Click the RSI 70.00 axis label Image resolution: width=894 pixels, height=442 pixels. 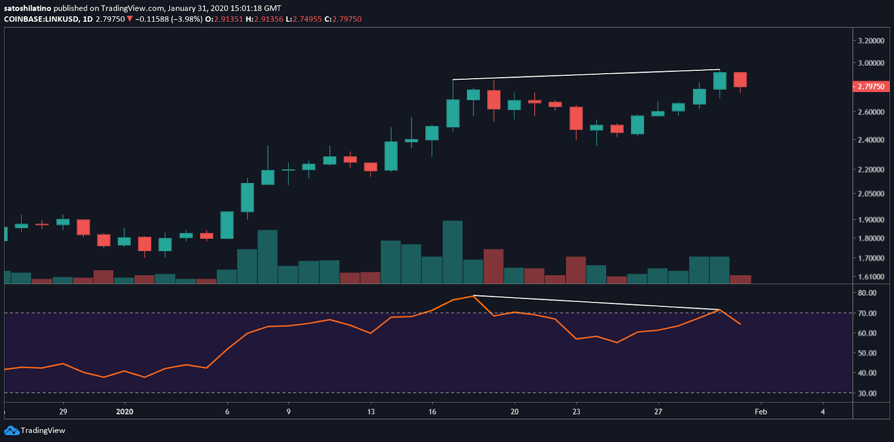click(x=867, y=314)
